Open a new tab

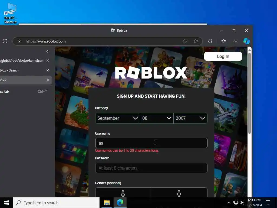[24, 92]
